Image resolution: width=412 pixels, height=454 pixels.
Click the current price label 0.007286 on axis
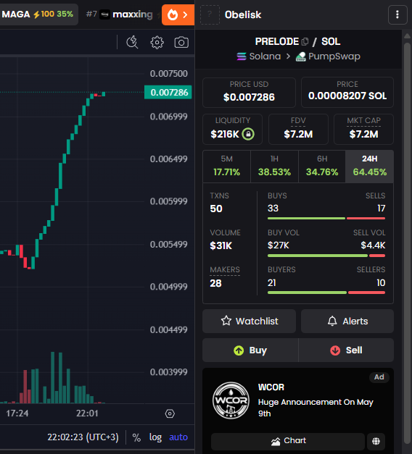(x=168, y=93)
